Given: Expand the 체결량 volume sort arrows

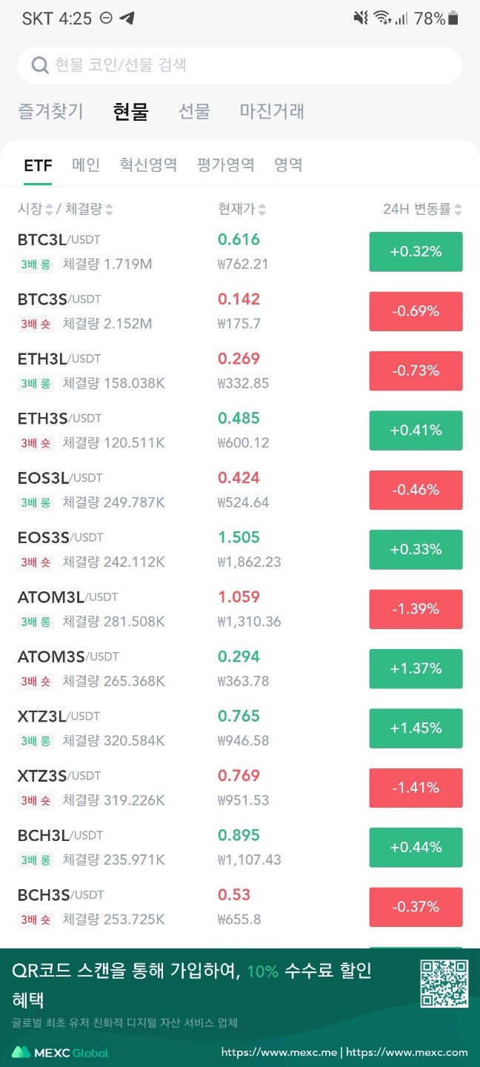Looking at the screenshot, I should tap(109, 209).
